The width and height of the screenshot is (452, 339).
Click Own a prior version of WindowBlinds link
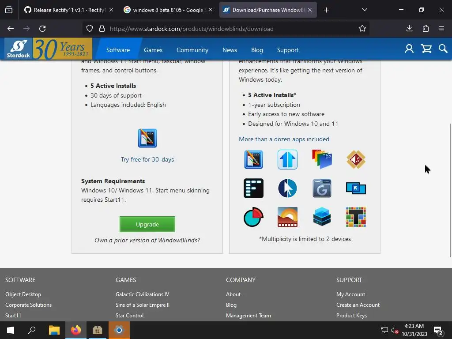click(147, 240)
